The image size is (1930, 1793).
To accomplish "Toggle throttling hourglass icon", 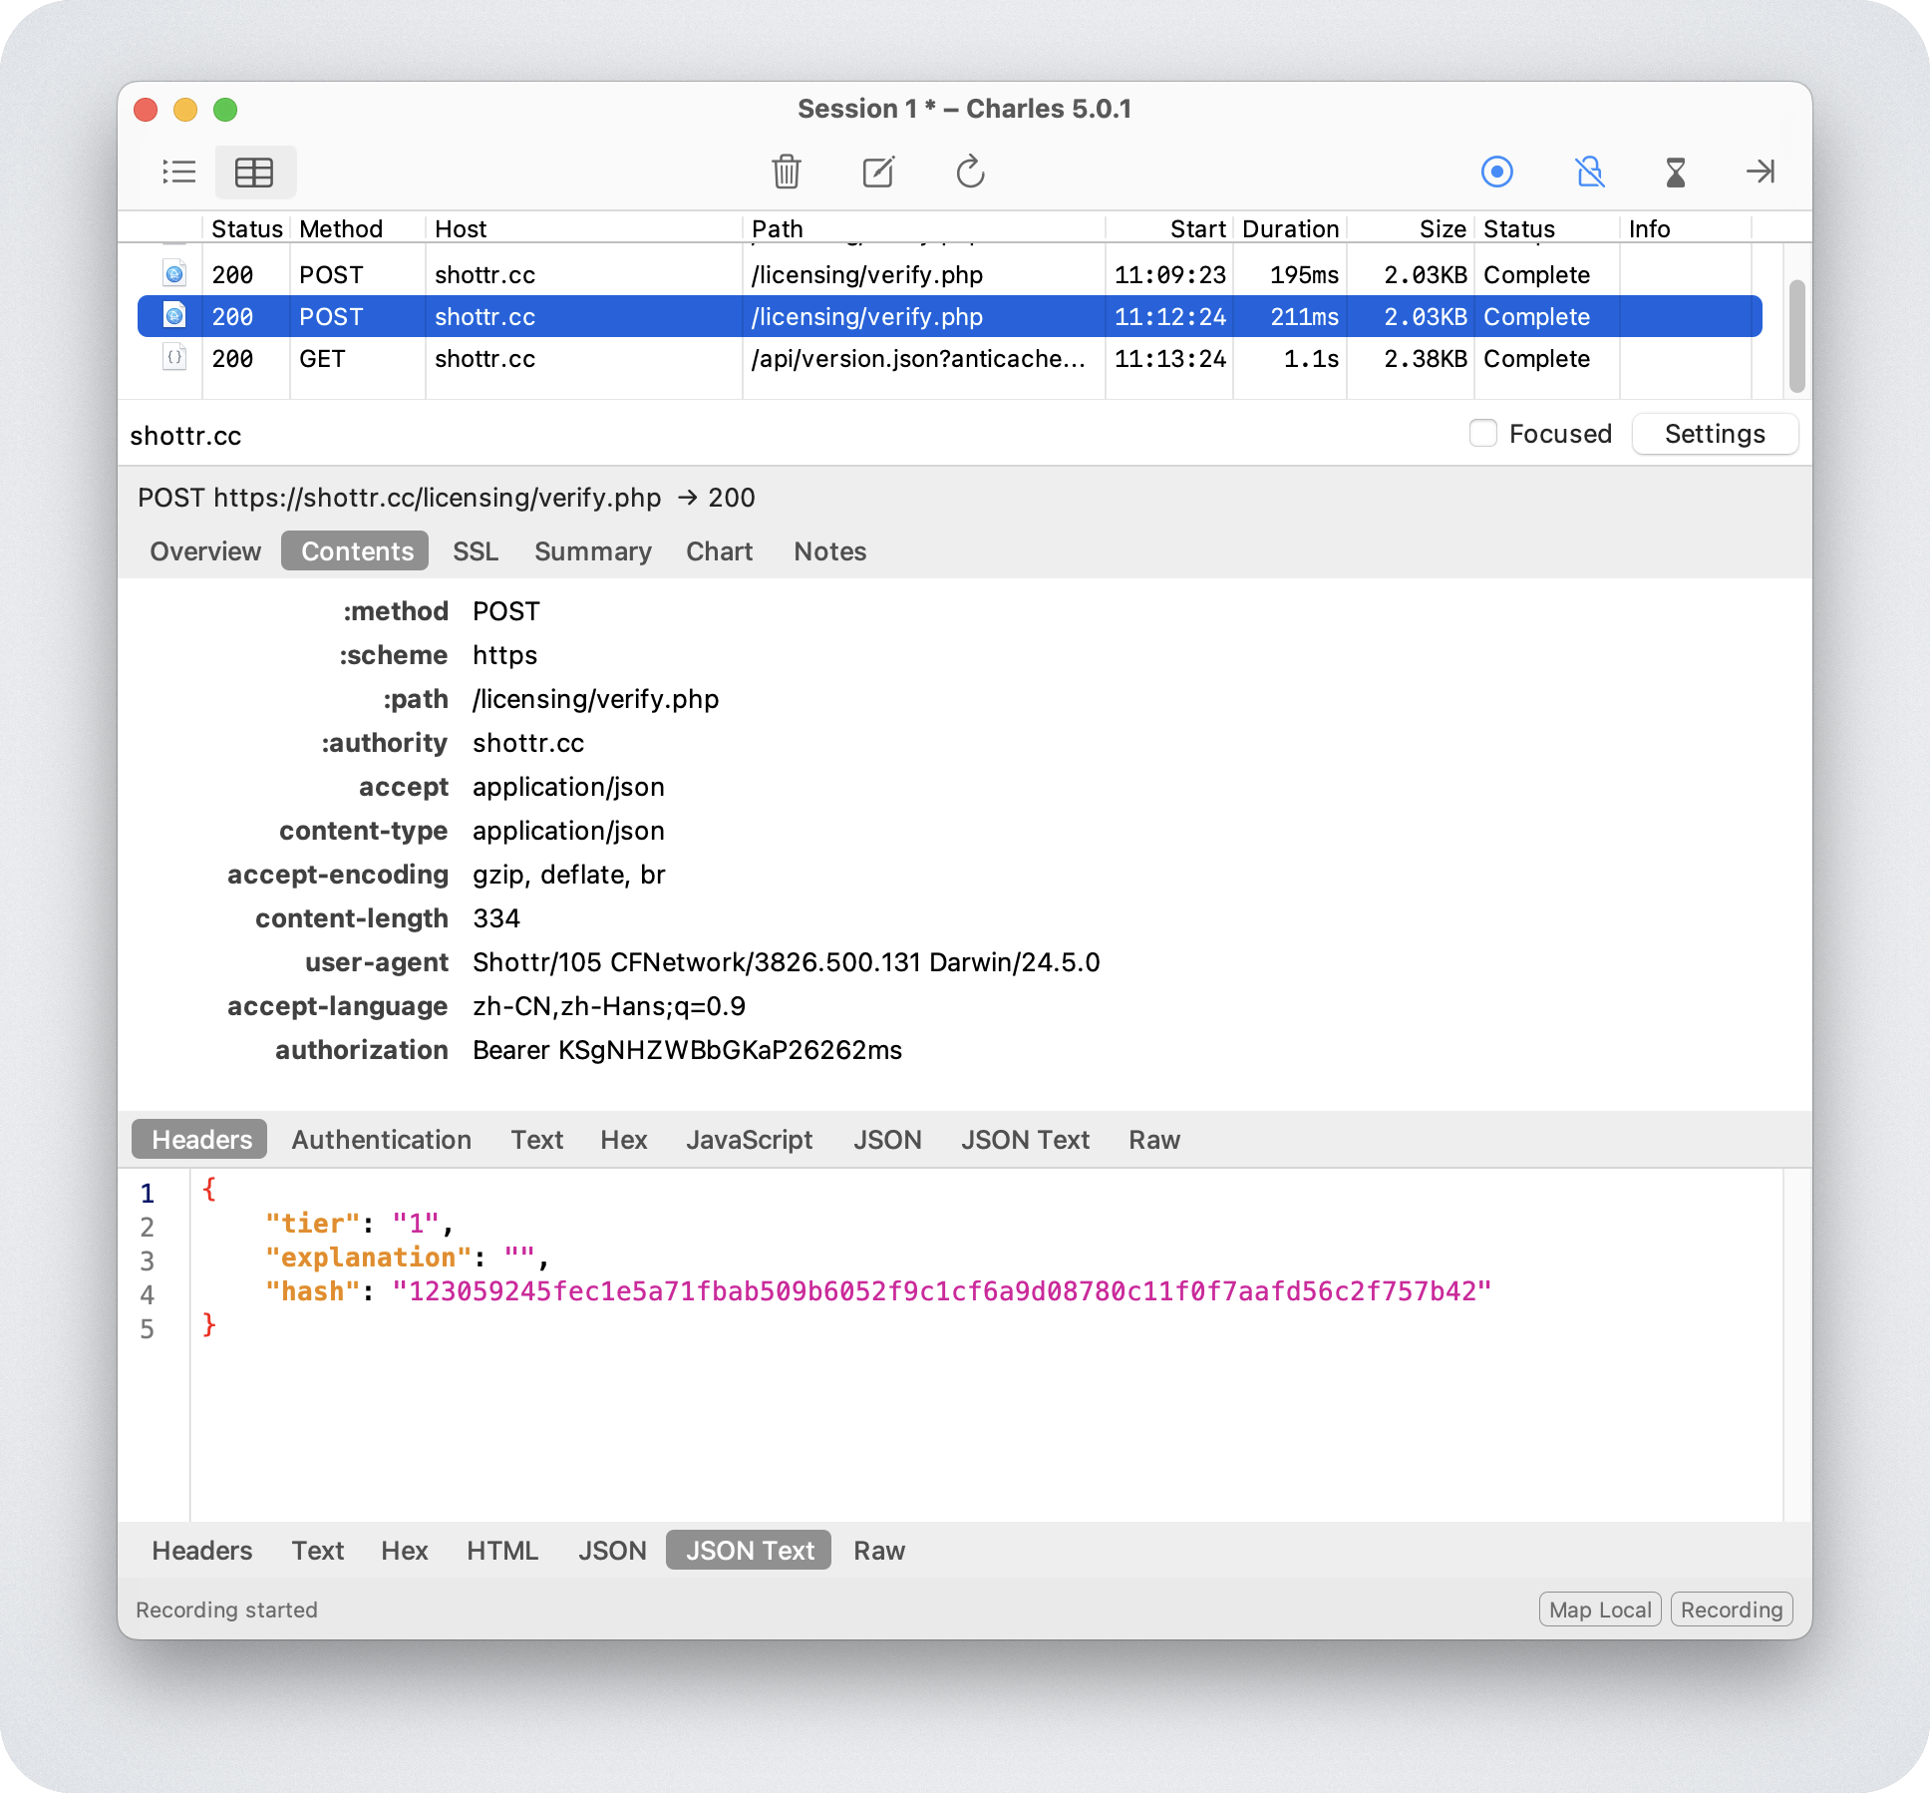I will pos(1676,172).
